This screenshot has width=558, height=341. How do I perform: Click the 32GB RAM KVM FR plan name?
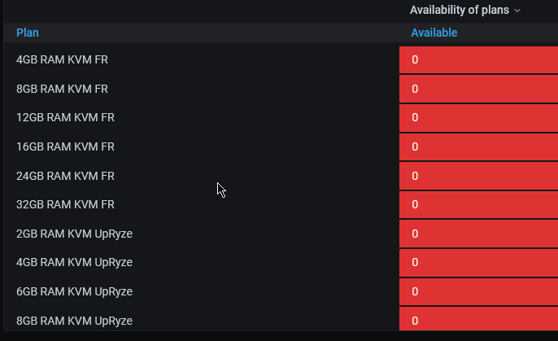pos(65,205)
